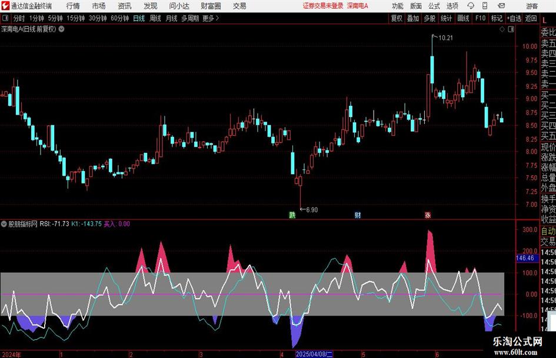The image size is (556, 358).
Task: Switch to 1分钟 period
Action: point(36,18)
